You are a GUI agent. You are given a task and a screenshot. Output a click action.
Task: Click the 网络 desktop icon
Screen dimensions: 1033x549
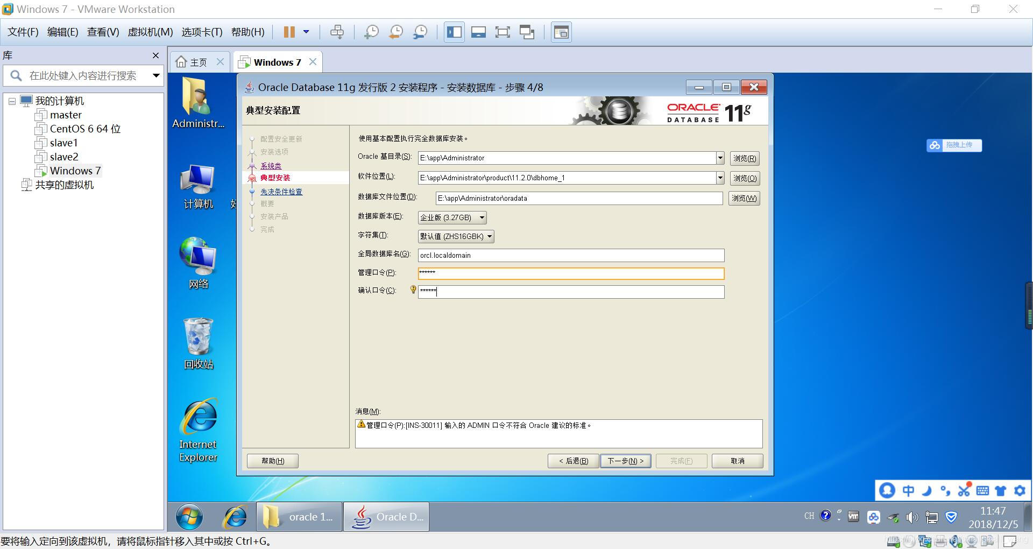pyautogui.click(x=198, y=263)
